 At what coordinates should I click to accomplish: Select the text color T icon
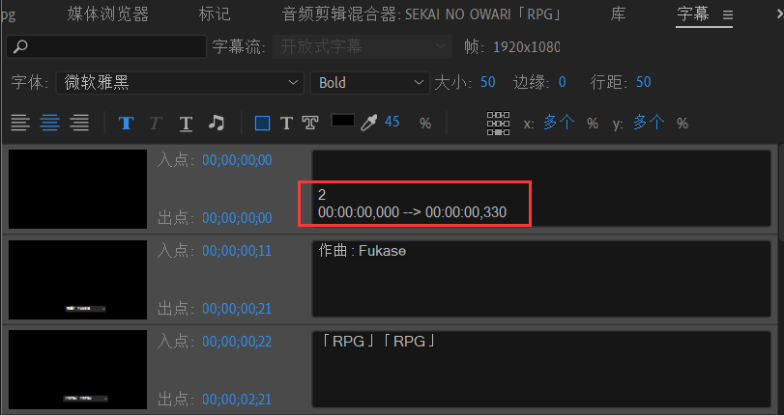pyautogui.click(x=286, y=123)
